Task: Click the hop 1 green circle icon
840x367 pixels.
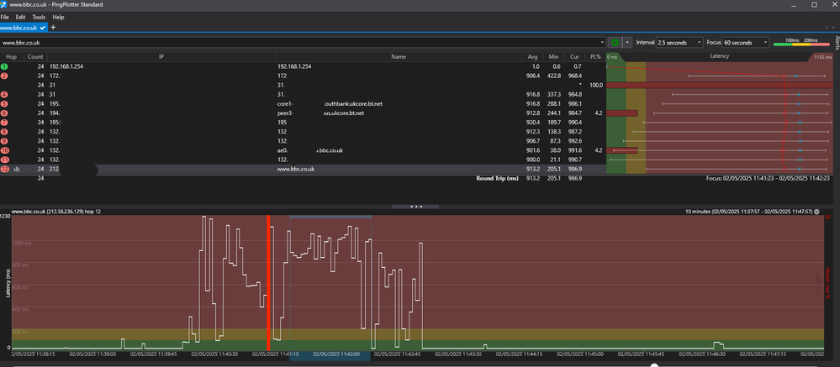Action: pos(4,66)
